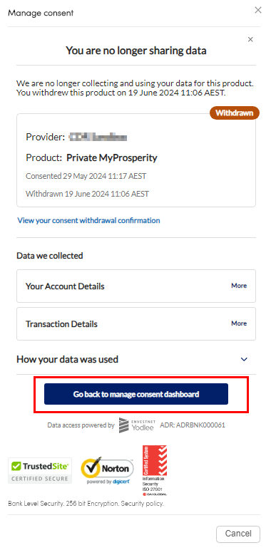
Task: Click the 'How your data was used' heading
Action: pyautogui.click(x=68, y=359)
